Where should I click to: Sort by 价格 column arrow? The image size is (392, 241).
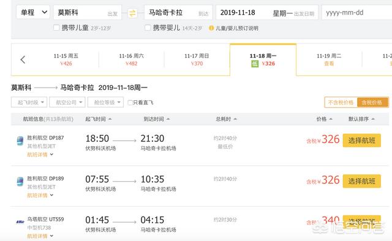click(x=331, y=119)
